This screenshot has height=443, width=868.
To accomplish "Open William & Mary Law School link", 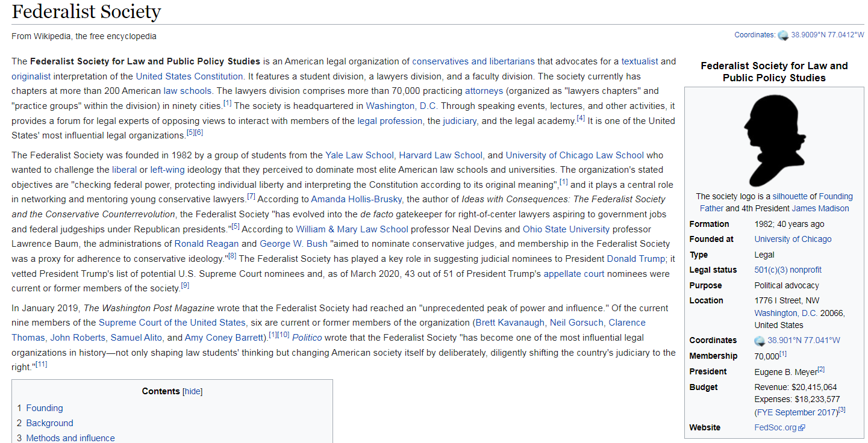I will 352,229.
